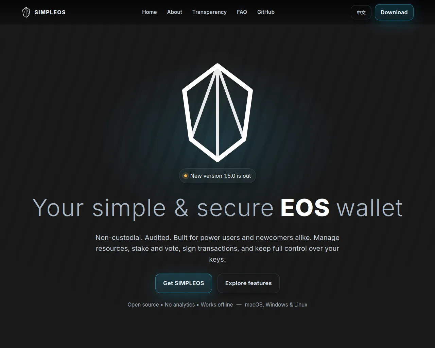Click the word 'wallet' in the headline

(370, 207)
